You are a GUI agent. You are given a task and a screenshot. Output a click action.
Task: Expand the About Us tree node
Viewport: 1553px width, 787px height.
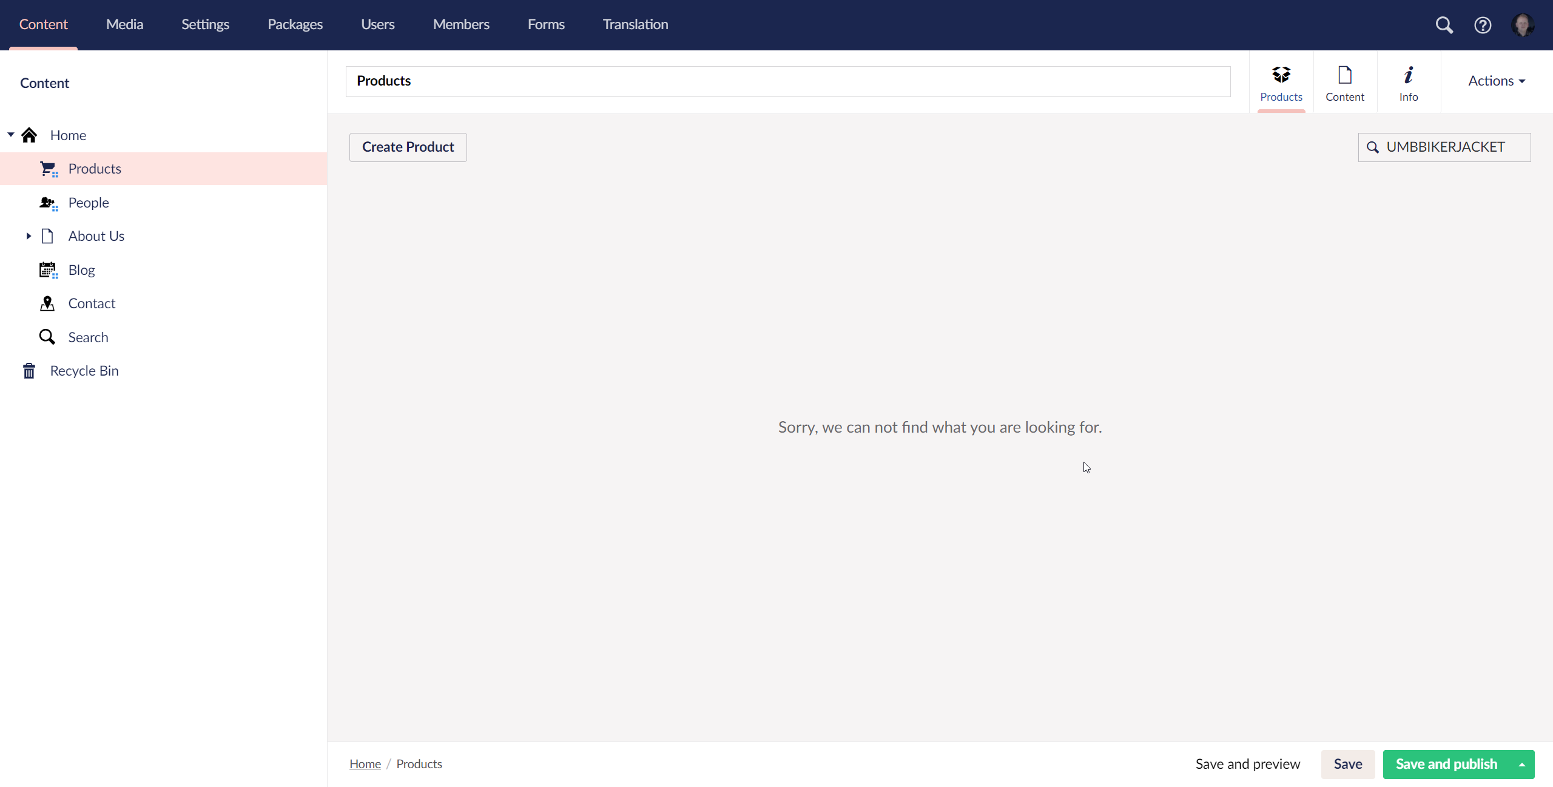pos(28,236)
